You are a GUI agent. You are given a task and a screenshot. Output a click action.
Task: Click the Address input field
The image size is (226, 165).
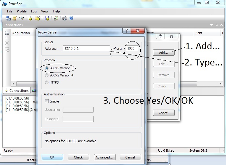(x=86, y=48)
